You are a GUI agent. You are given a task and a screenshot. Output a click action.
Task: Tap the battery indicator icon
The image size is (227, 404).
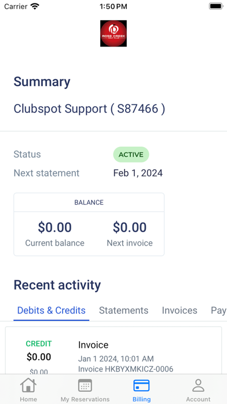215,6
